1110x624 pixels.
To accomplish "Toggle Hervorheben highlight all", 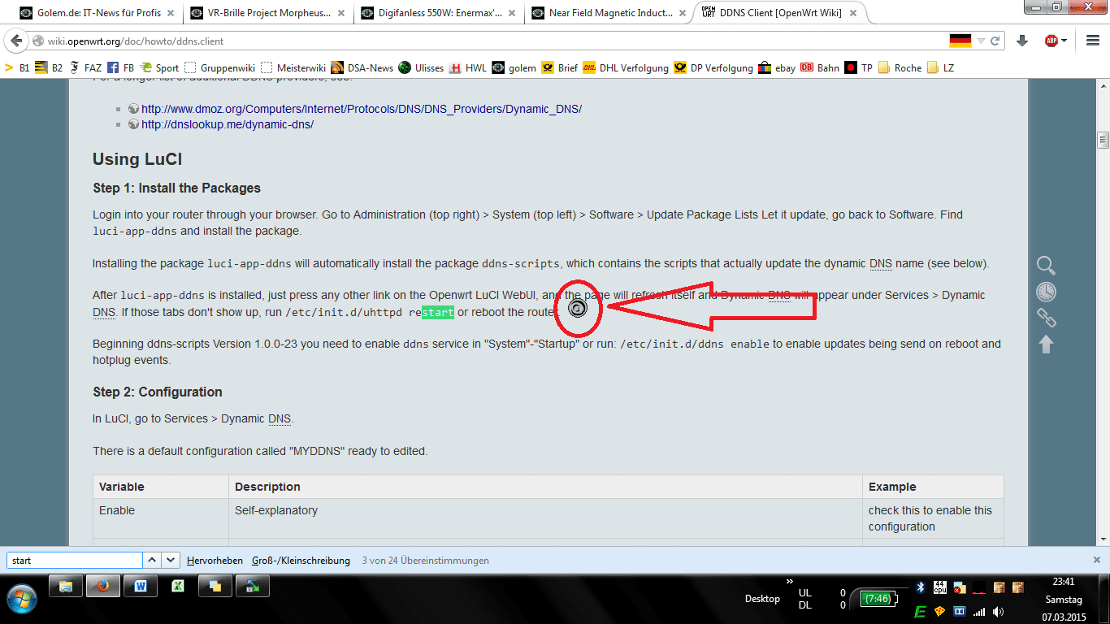I will pos(215,561).
